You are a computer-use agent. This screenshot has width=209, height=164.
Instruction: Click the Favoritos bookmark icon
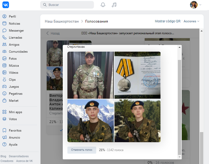(5, 131)
